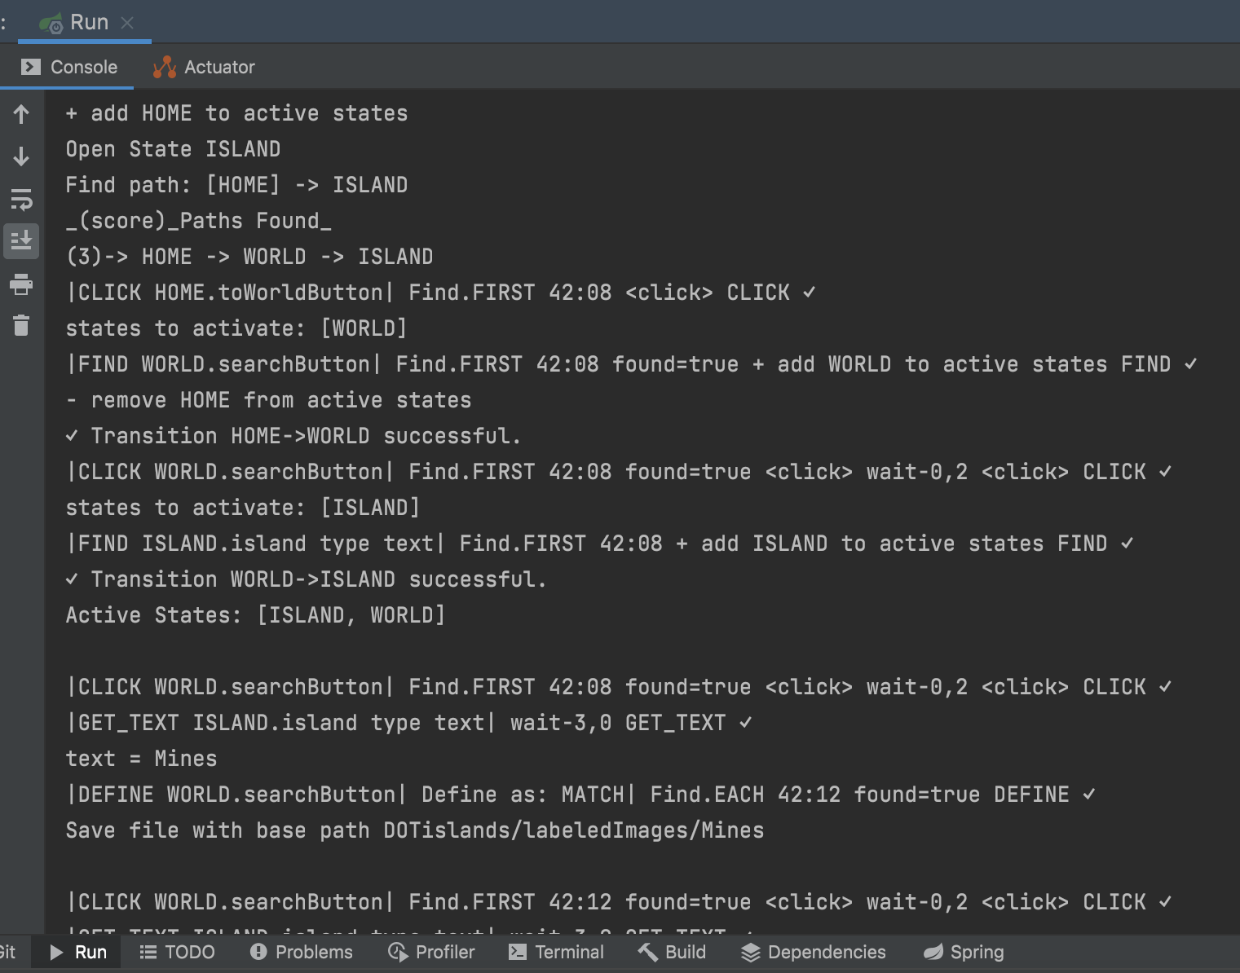Open the Git tool window
The width and height of the screenshot is (1240, 973).
pyautogui.click(x=8, y=952)
